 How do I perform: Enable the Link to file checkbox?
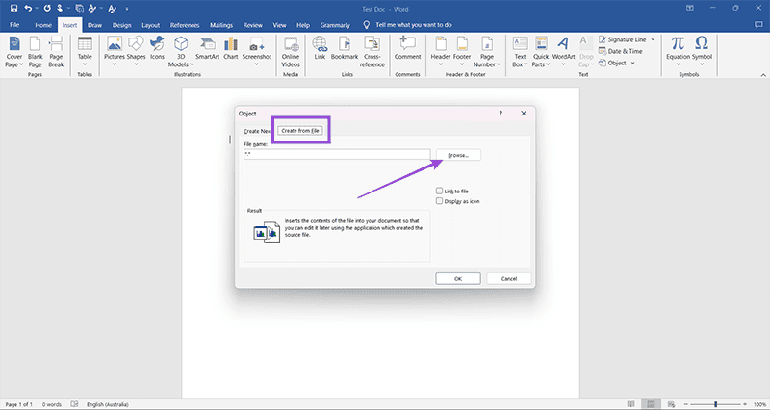pyautogui.click(x=440, y=192)
